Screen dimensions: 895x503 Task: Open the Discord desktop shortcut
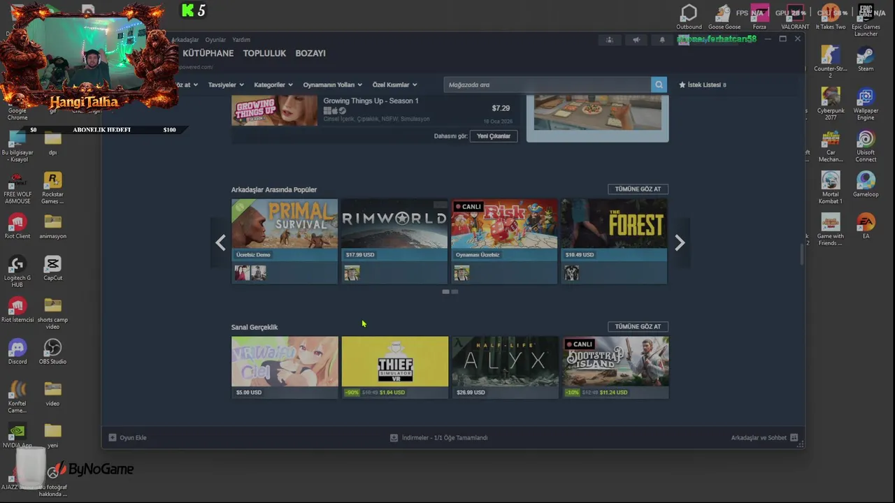(x=17, y=351)
